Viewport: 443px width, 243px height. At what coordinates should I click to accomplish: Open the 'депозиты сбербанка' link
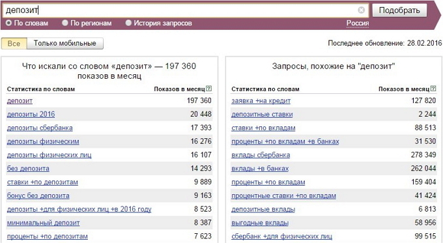click(x=40, y=128)
